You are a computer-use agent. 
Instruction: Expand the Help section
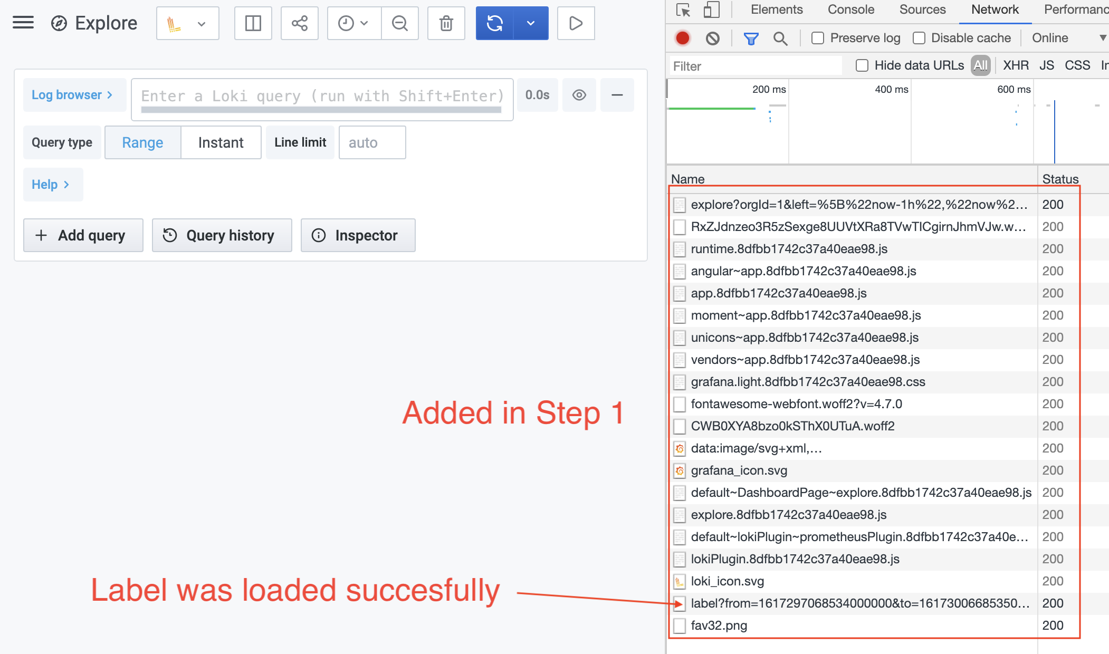(53, 185)
